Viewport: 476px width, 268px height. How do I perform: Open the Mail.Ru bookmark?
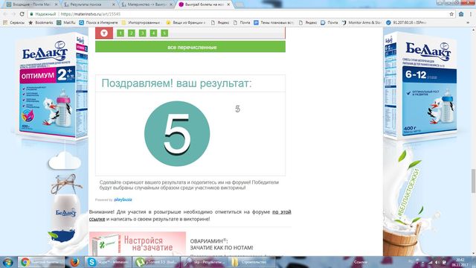tap(66, 22)
